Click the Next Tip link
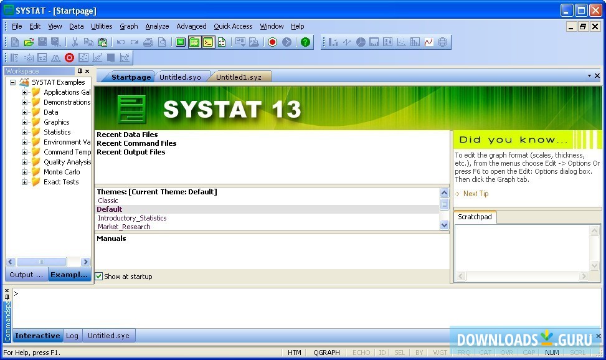Screen dimensions: 606x360 [x=475, y=194]
